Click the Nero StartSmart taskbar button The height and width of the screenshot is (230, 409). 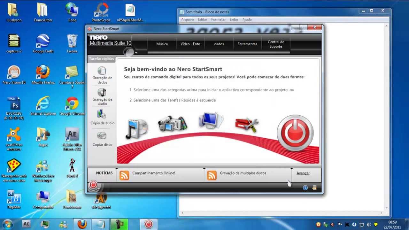point(149,224)
